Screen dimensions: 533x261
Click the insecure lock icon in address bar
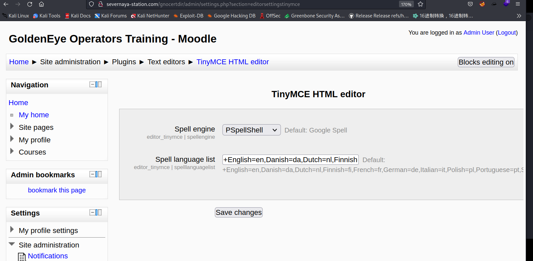click(x=101, y=4)
